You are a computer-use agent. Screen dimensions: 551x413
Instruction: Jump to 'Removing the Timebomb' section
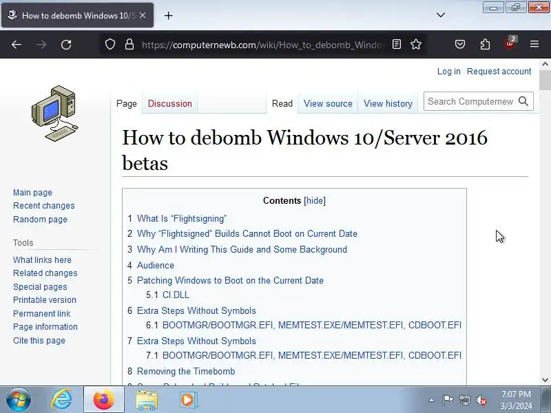(186, 371)
